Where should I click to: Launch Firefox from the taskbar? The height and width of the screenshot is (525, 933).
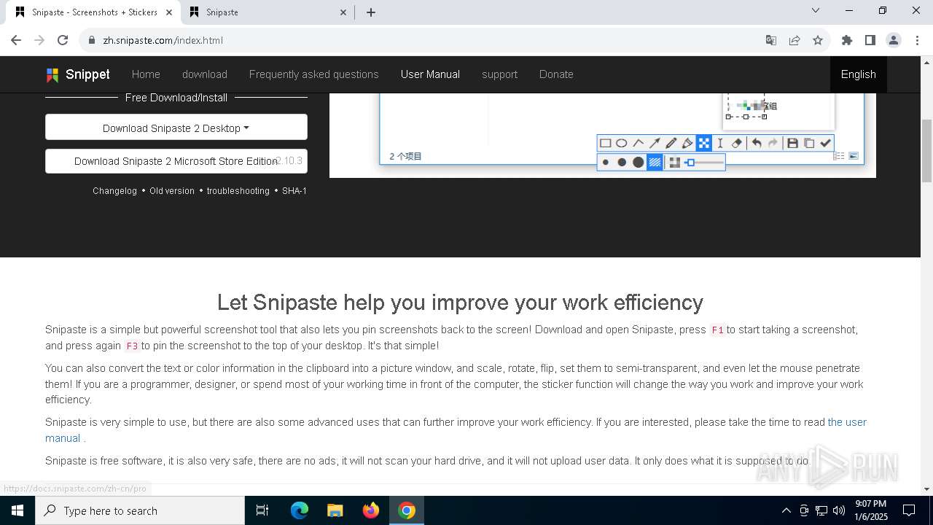coord(371,510)
